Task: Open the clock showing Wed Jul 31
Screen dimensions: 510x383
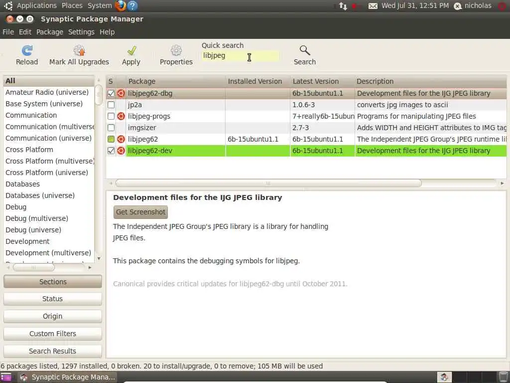Action: pos(415,5)
